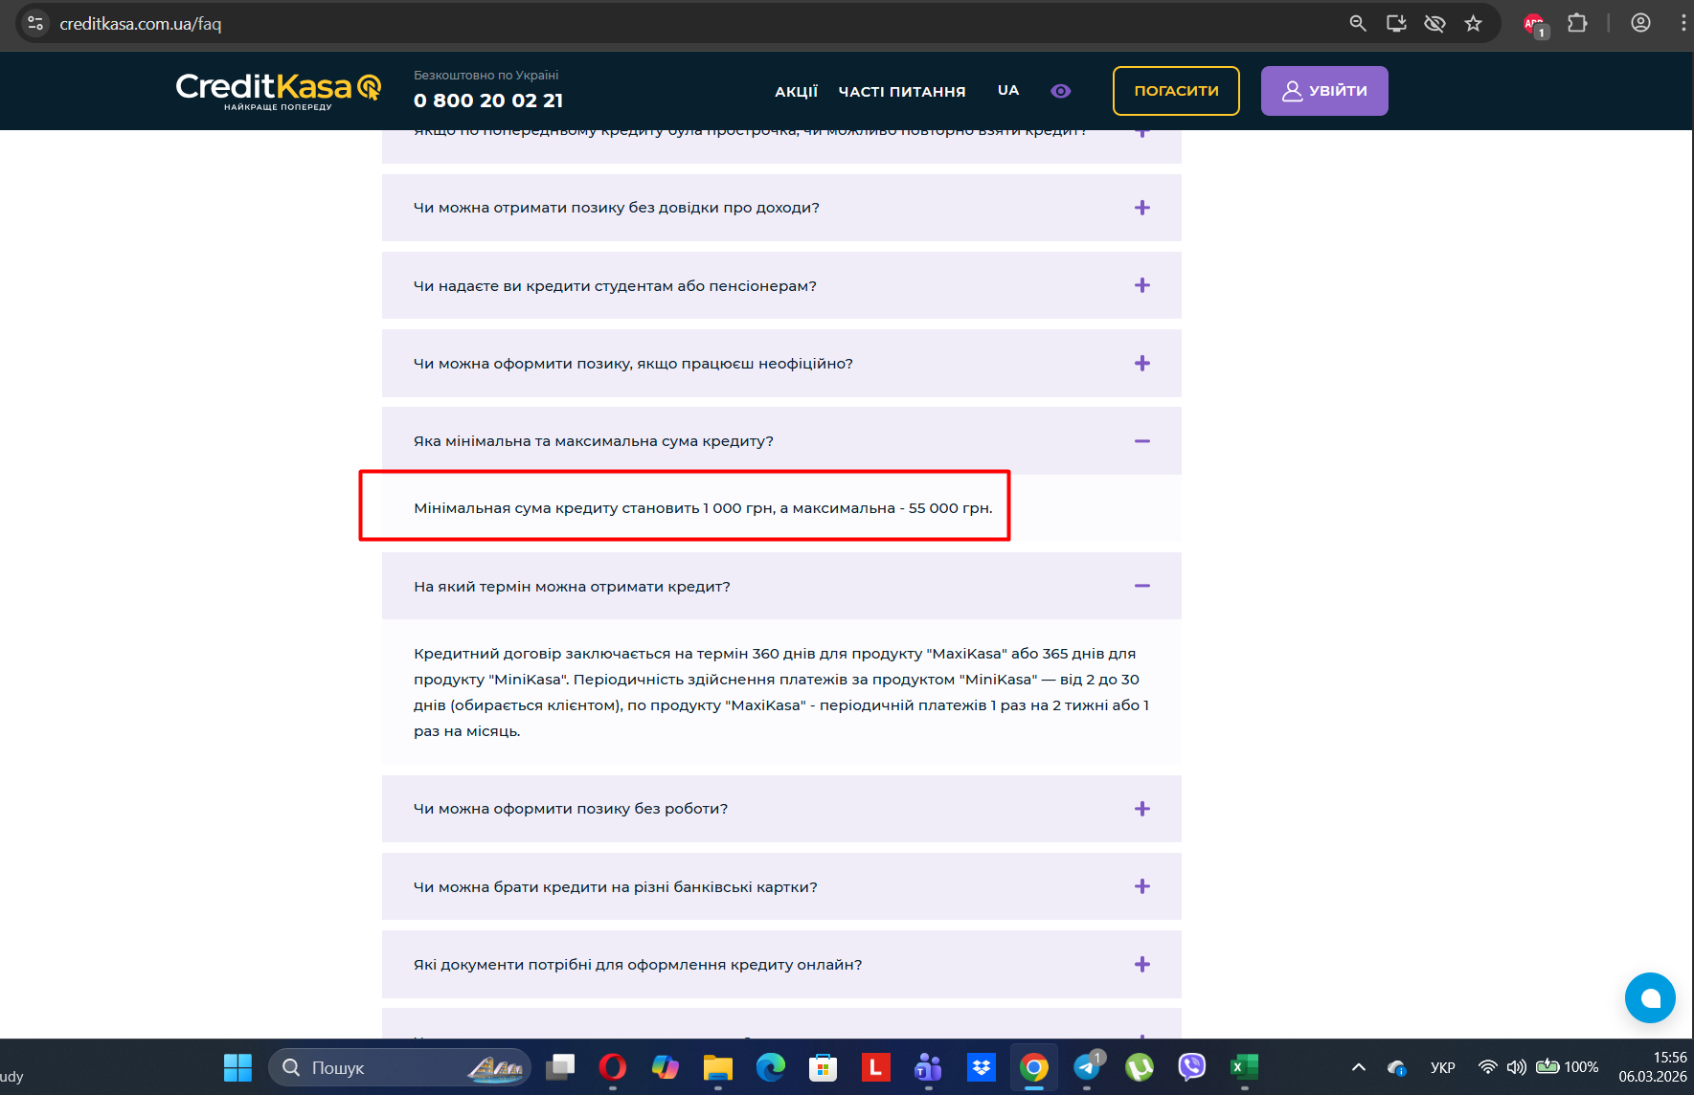Click the install app icon in address bar

[x=1396, y=23]
